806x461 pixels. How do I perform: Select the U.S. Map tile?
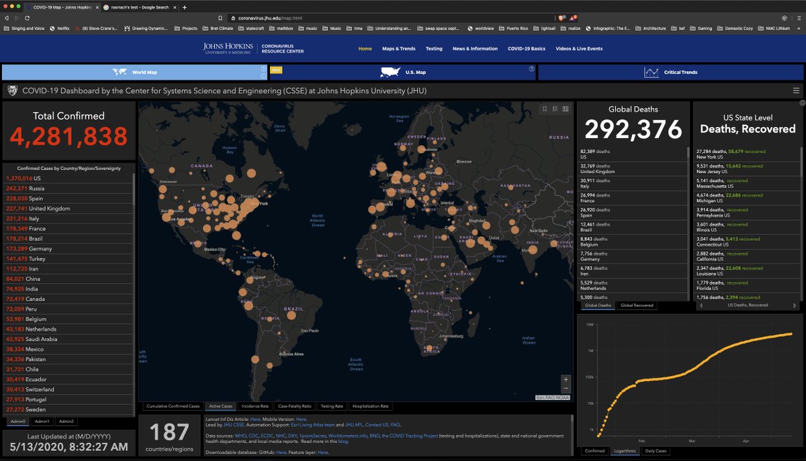[402, 72]
